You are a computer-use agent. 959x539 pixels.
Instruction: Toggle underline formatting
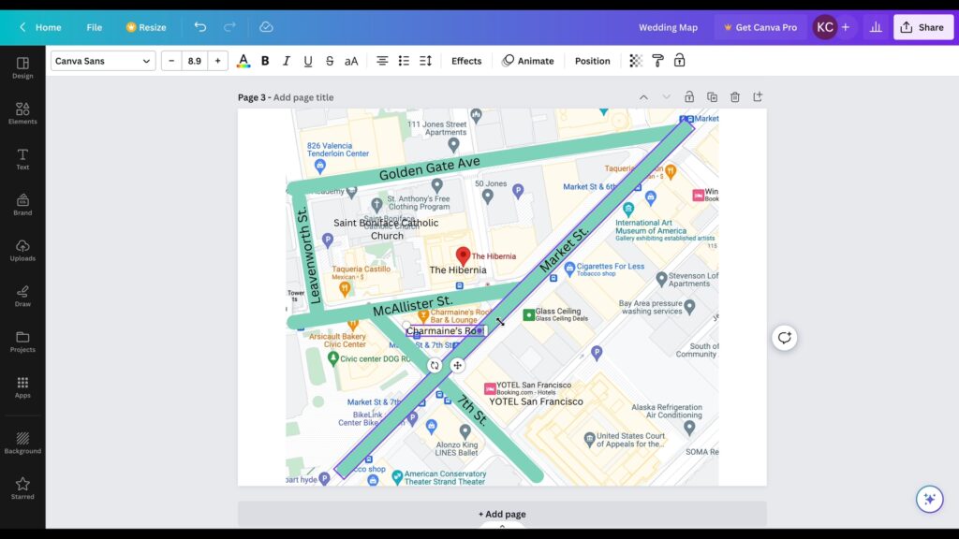point(307,61)
